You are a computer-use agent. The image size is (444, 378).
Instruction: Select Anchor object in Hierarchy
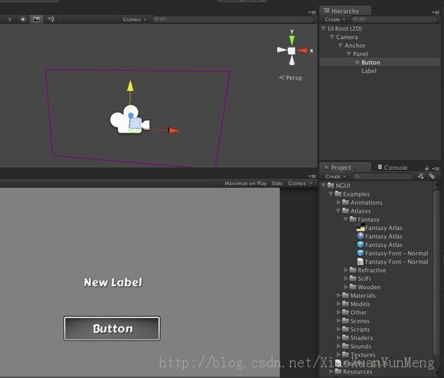(354, 45)
